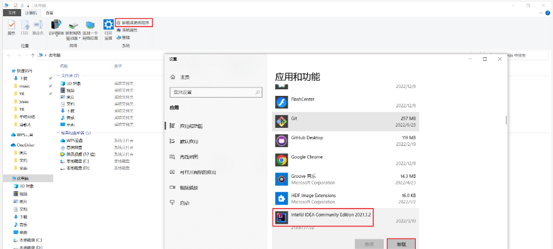Click the 修改 button for IntelliJ IDEA
This screenshot has width=553, height=249.
point(369,244)
